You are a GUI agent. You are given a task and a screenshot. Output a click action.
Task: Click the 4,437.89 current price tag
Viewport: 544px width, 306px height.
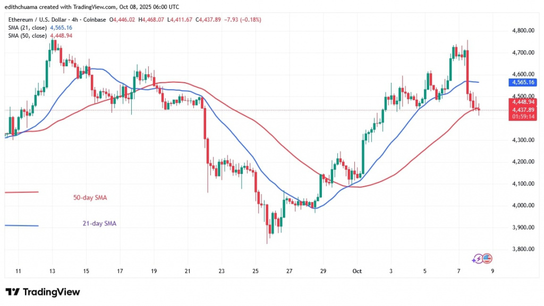click(x=523, y=109)
